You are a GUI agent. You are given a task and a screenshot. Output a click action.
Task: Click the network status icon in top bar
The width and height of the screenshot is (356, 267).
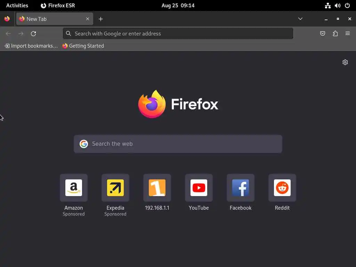tap(327, 6)
